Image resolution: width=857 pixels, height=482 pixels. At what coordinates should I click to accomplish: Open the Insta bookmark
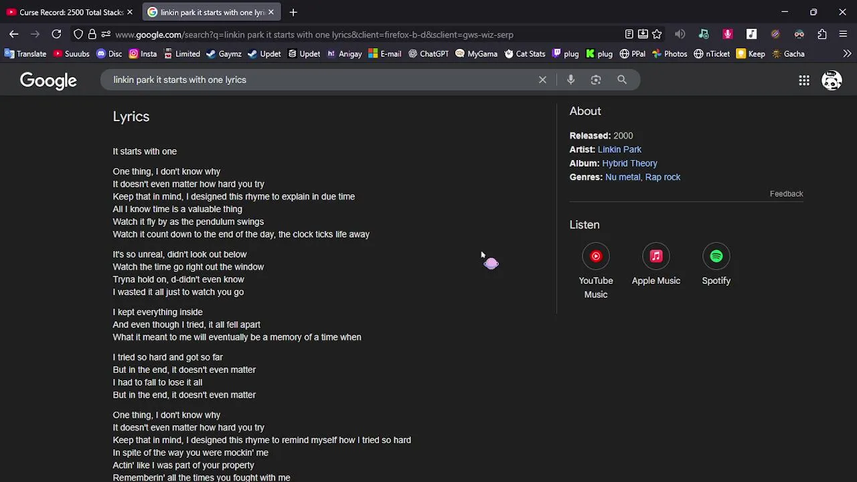click(143, 54)
